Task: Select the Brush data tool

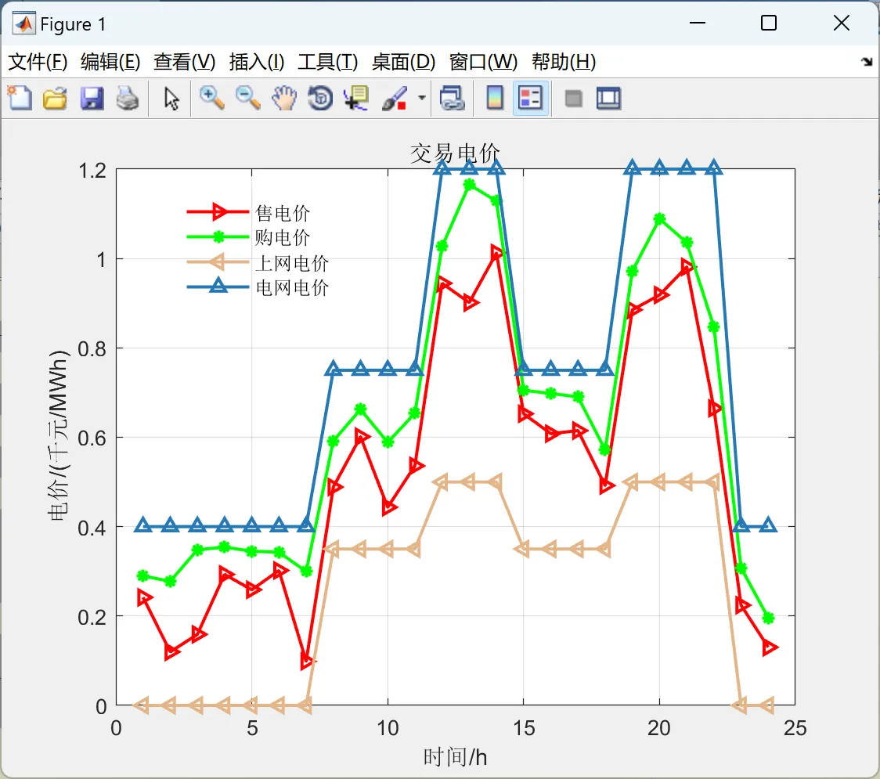Action: click(395, 98)
